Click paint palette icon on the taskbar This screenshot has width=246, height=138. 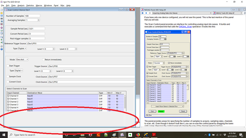[x=114, y=135]
